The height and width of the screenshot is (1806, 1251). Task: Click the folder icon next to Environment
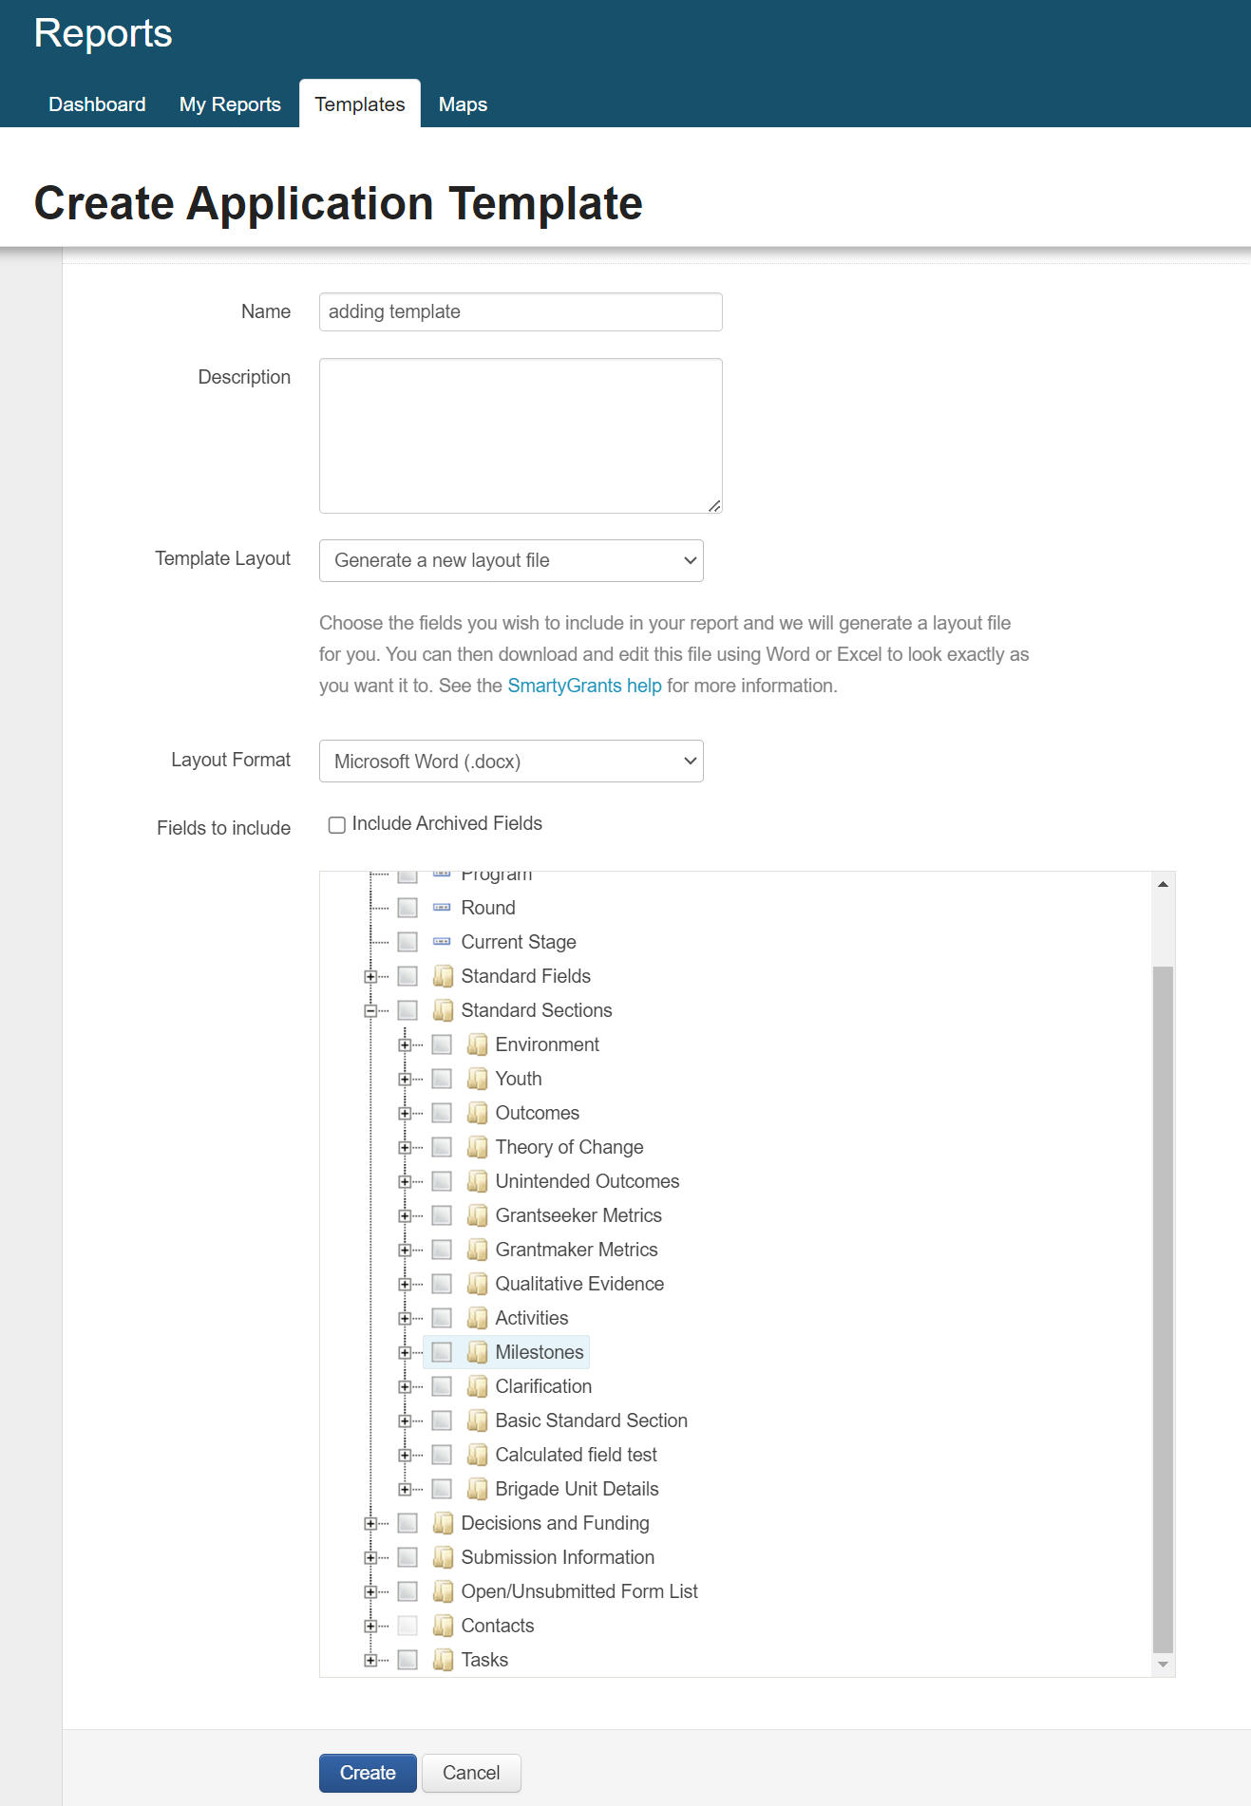coord(477,1044)
